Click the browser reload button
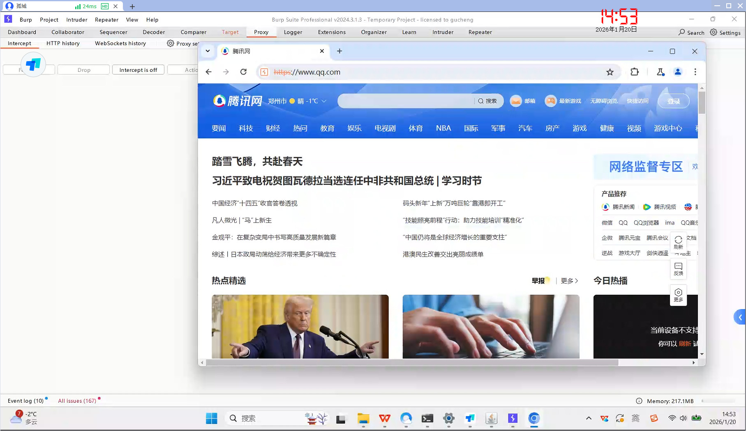 pyautogui.click(x=243, y=72)
